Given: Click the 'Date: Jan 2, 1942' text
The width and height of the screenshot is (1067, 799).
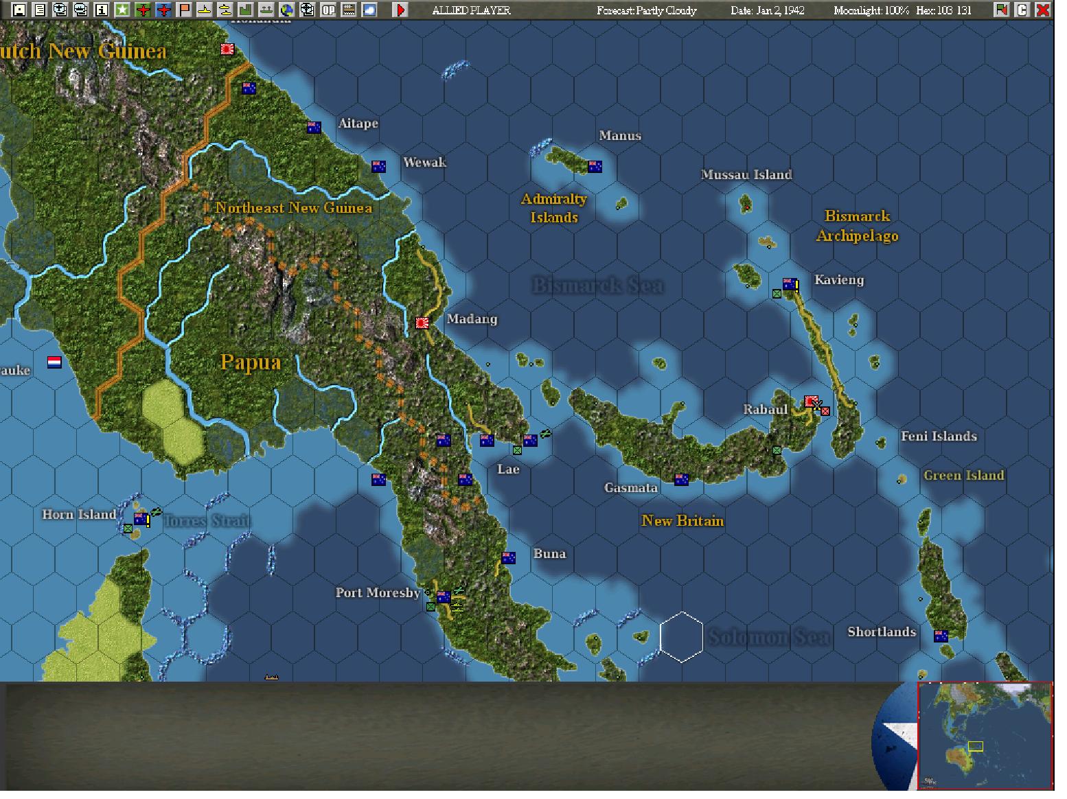Looking at the screenshot, I should 767,10.
